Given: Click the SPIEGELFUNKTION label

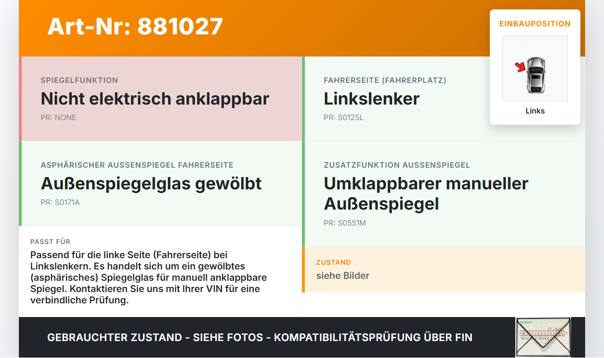Looking at the screenshot, I should 79,81.
